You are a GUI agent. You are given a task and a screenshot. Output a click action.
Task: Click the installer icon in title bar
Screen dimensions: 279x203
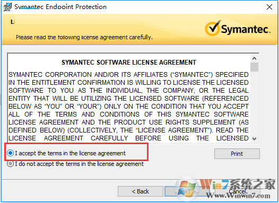coord(7,7)
